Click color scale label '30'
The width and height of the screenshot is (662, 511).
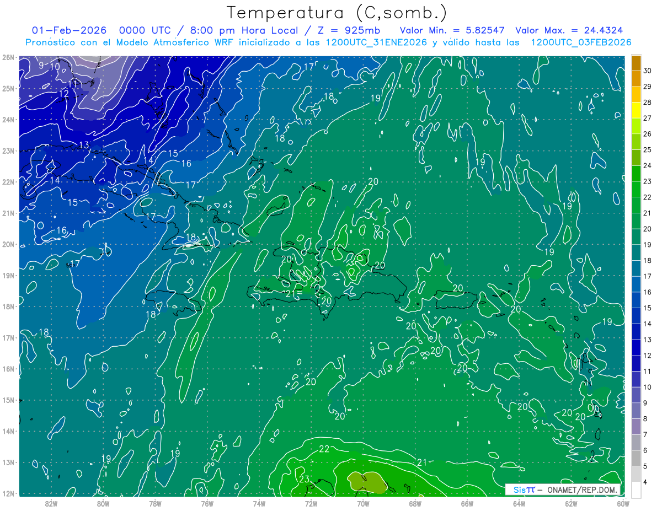pos(648,71)
